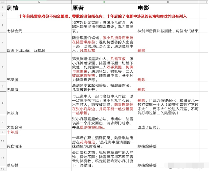Viewport: 209px width, 171px height.
Task: Select column A header
Action: [39, 2]
